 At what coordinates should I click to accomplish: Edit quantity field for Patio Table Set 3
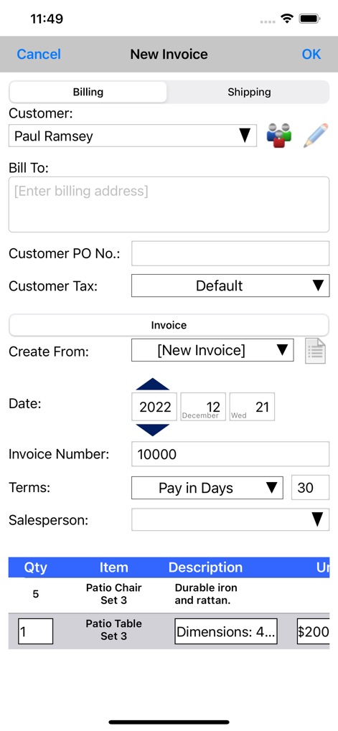tap(35, 631)
